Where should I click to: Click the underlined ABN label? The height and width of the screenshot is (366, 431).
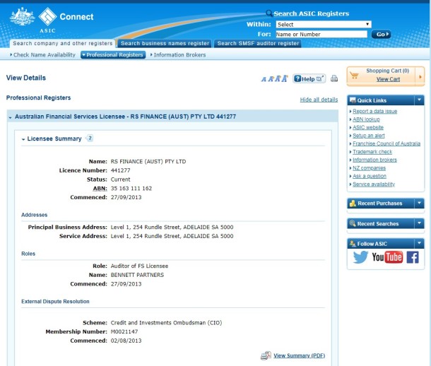(x=100, y=188)
